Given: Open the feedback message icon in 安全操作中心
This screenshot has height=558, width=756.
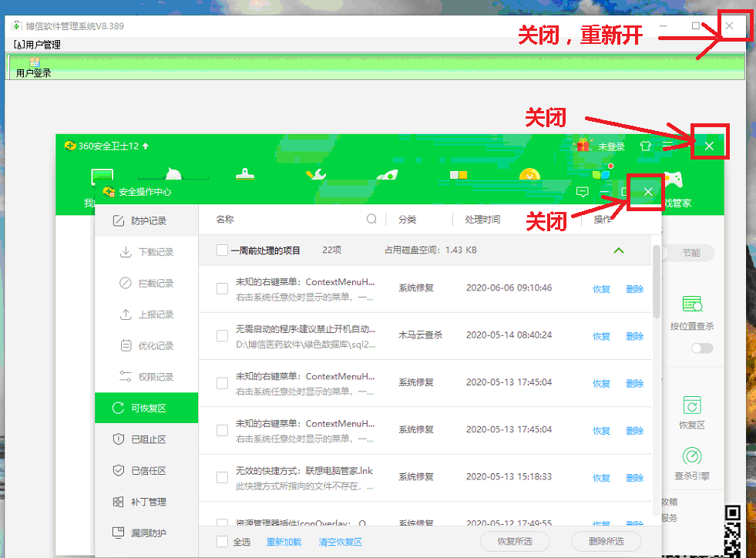Looking at the screenshot, I should coord(582,192).
